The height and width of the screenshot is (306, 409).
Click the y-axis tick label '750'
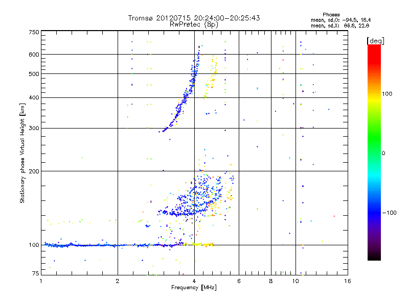(x=34, y=32)
